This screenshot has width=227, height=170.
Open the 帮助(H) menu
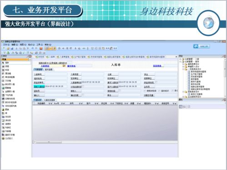coord(48,45)
